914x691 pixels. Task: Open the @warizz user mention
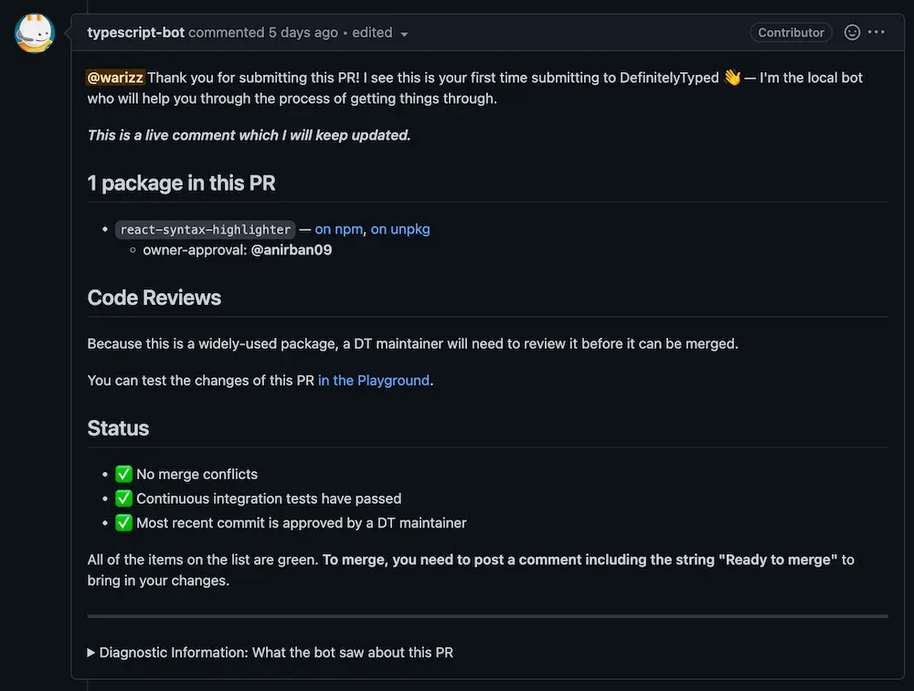click(115, 78)
